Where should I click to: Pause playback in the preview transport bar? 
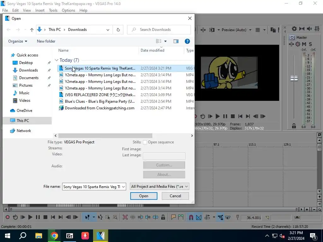coord(225,116)
